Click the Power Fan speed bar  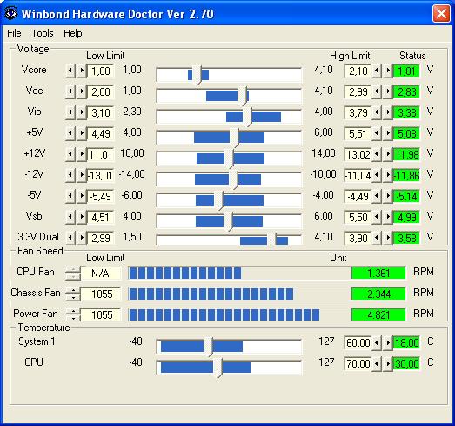[239, 315]
